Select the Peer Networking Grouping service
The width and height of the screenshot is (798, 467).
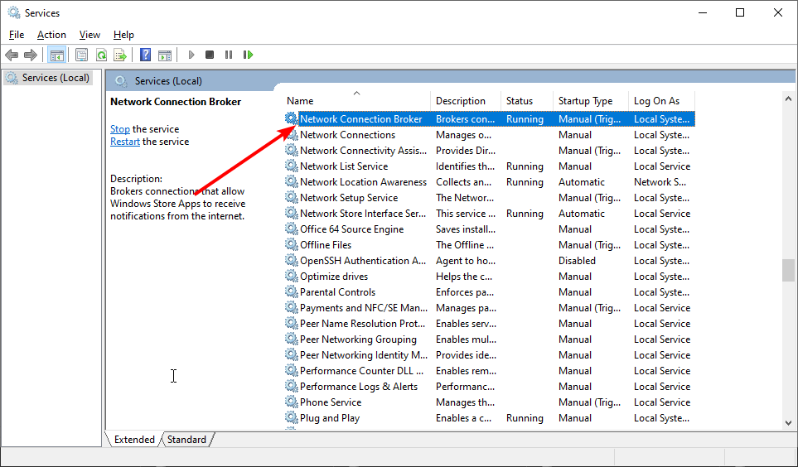358,339
